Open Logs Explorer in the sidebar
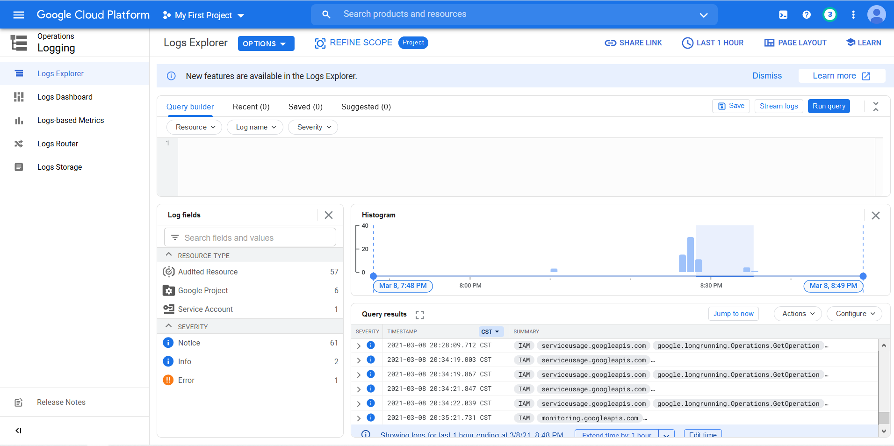Image resolution: width=894 pixels, height=446 pixels. tap(75, 73)
